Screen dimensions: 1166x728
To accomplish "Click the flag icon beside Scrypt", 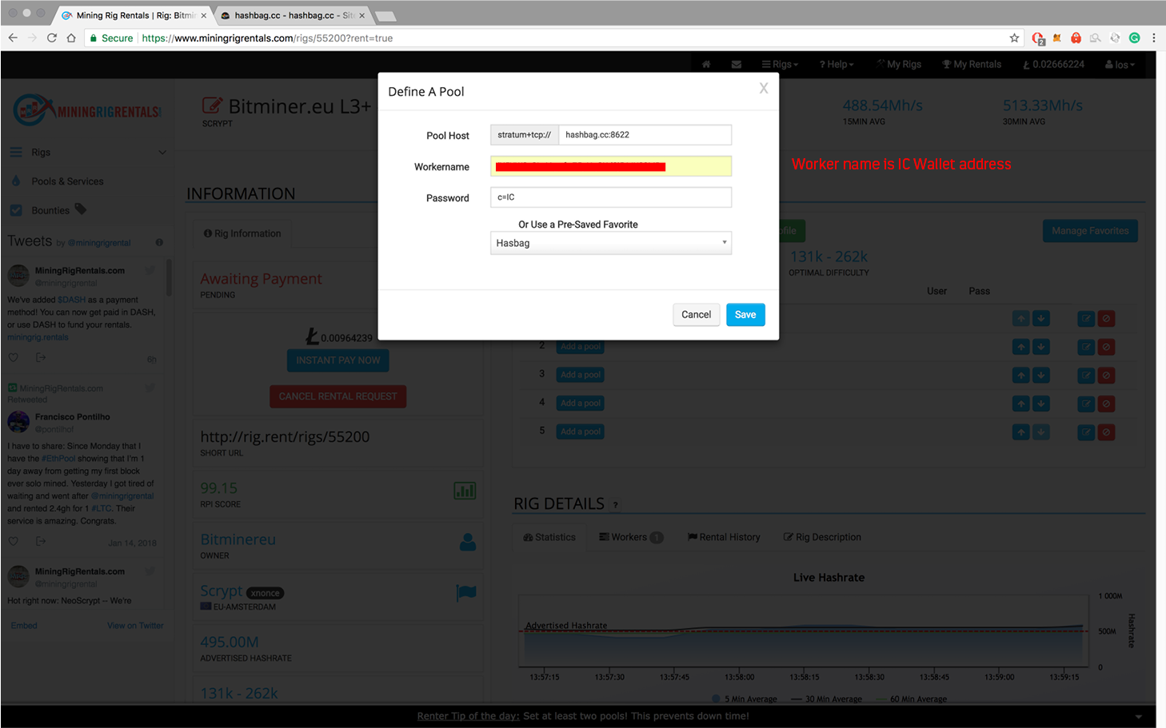I will click(466, 592).
